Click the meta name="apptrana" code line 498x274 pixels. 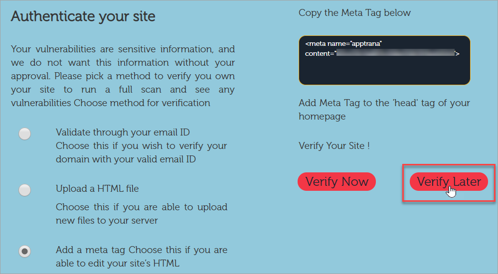click(343, 43)
